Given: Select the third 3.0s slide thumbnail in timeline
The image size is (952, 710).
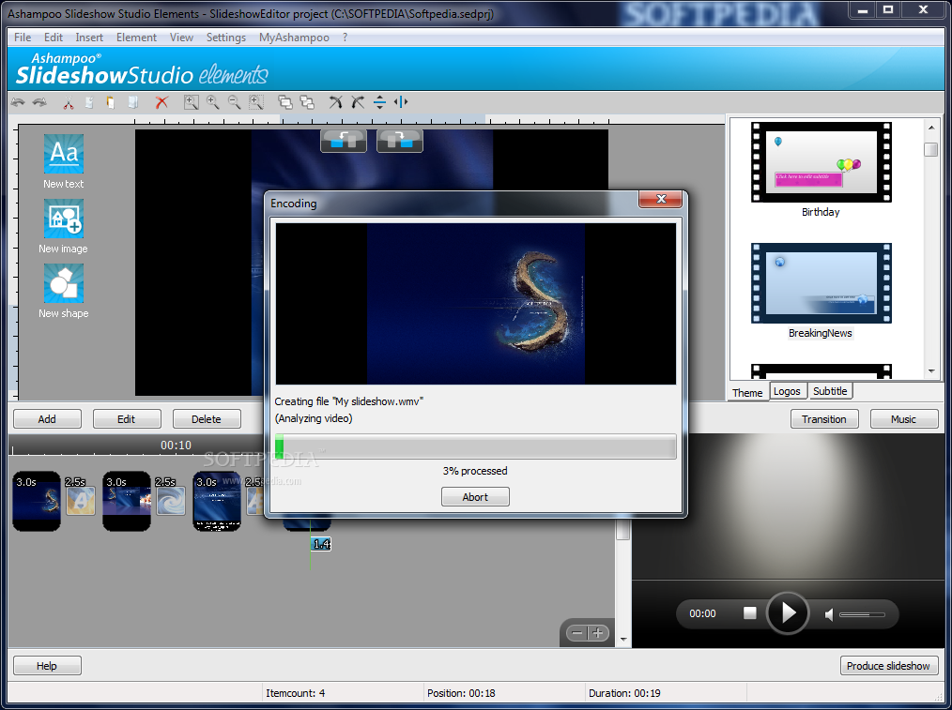Looking at the screenshot, I should tap(217, 501).
